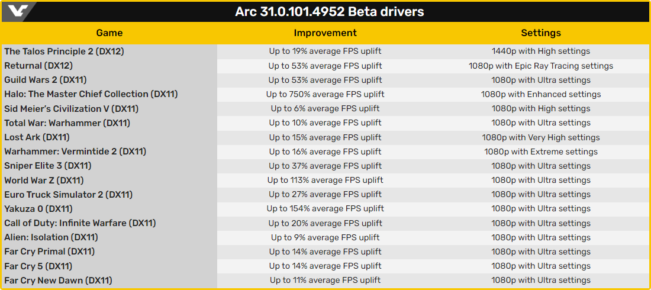Click Yakuza 0 (DX11) game cell
The width and height of the screenshot is (651, 290).
pyautogui.click(x=38, y=209)
